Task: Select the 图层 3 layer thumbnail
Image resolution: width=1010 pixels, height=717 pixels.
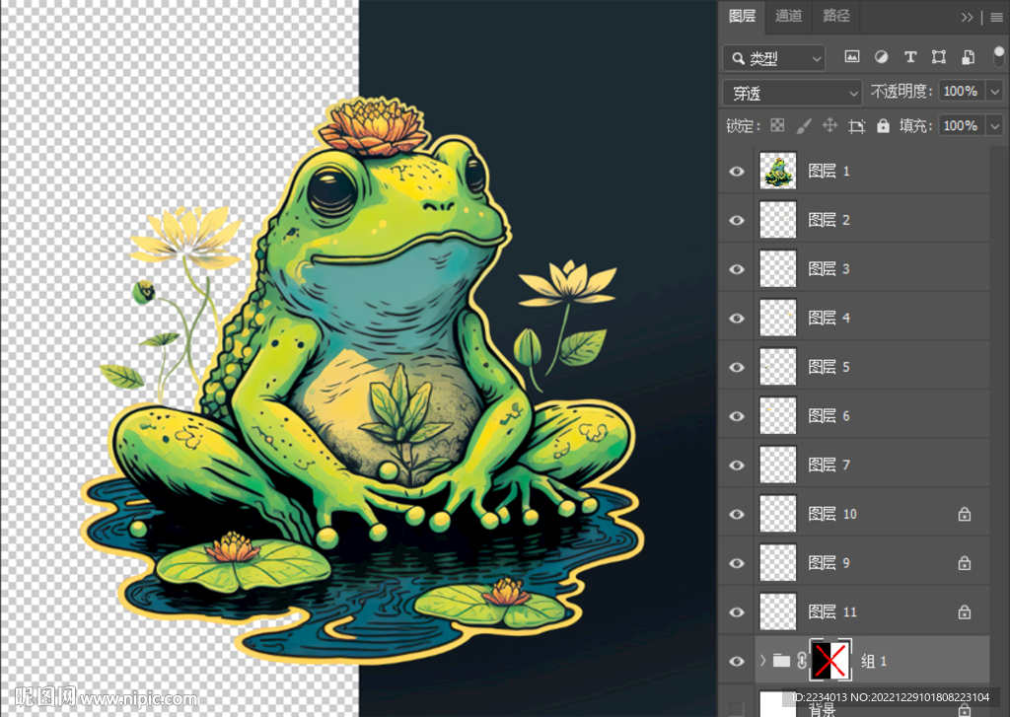Action: (778, 269)
